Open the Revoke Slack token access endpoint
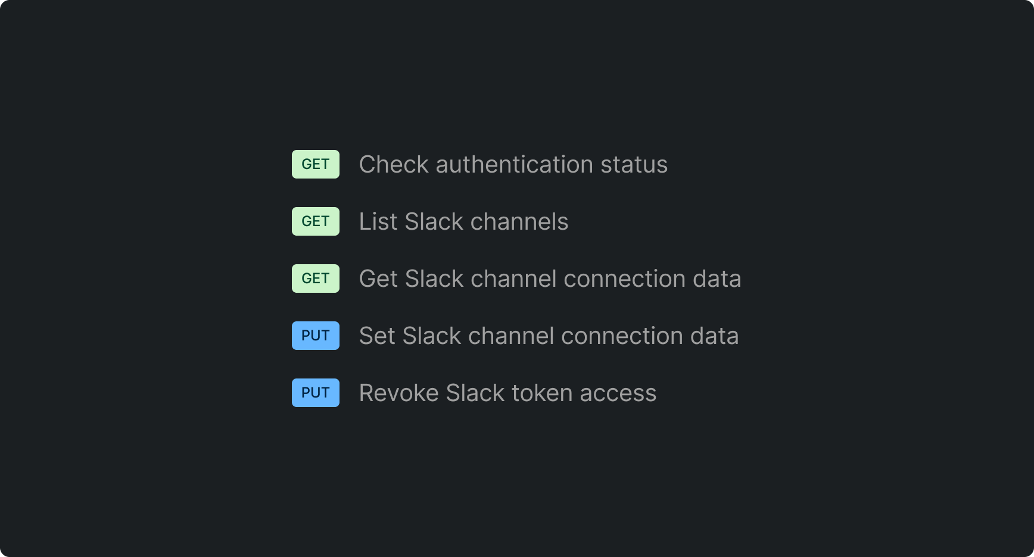 tap(507, 392)
